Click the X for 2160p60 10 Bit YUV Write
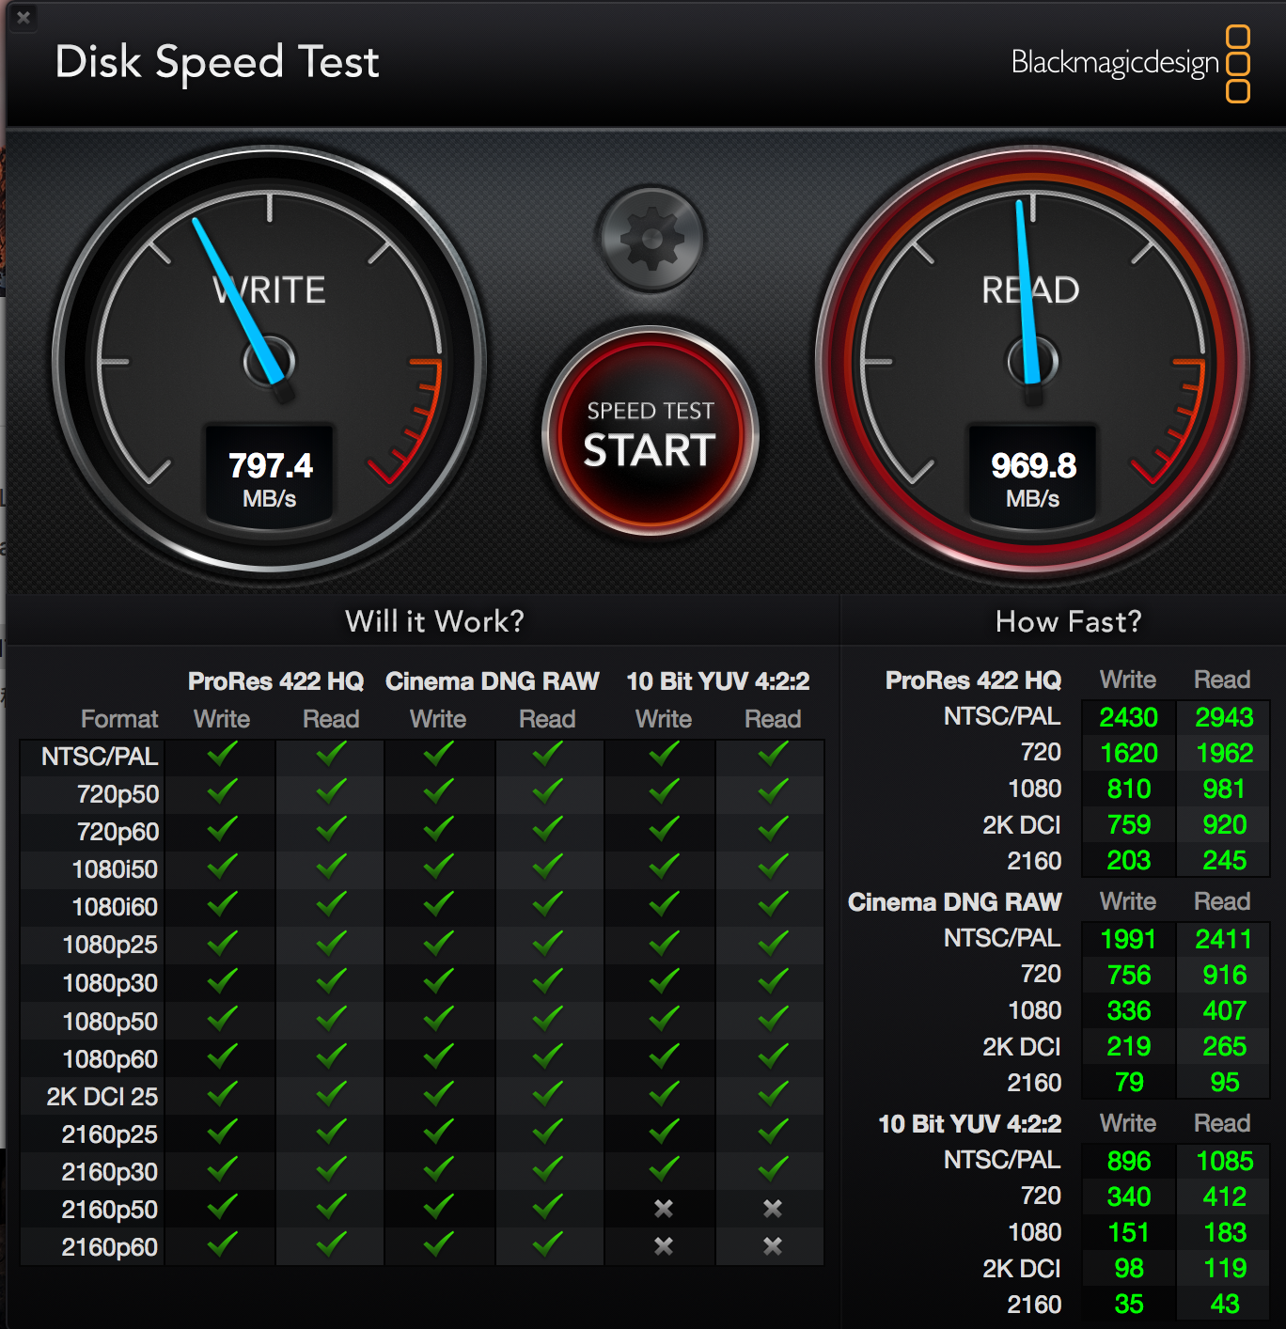 664,1246
